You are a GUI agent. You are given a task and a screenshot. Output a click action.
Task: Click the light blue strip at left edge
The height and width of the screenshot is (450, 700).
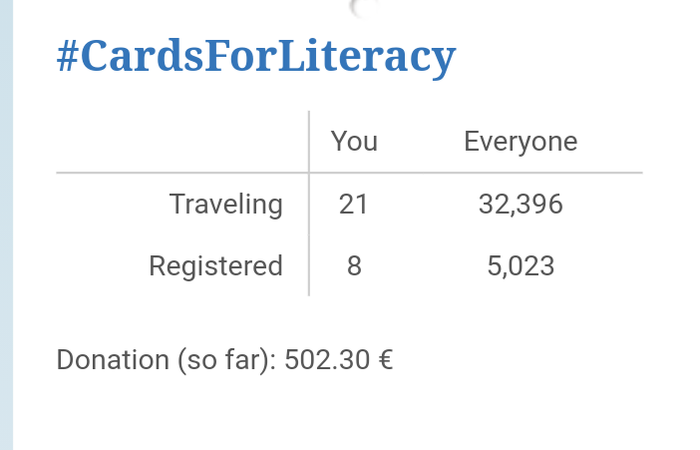(x=6, y=225)
